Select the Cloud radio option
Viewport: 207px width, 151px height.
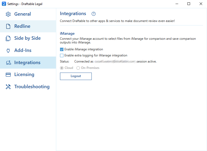tap(62, 68)
